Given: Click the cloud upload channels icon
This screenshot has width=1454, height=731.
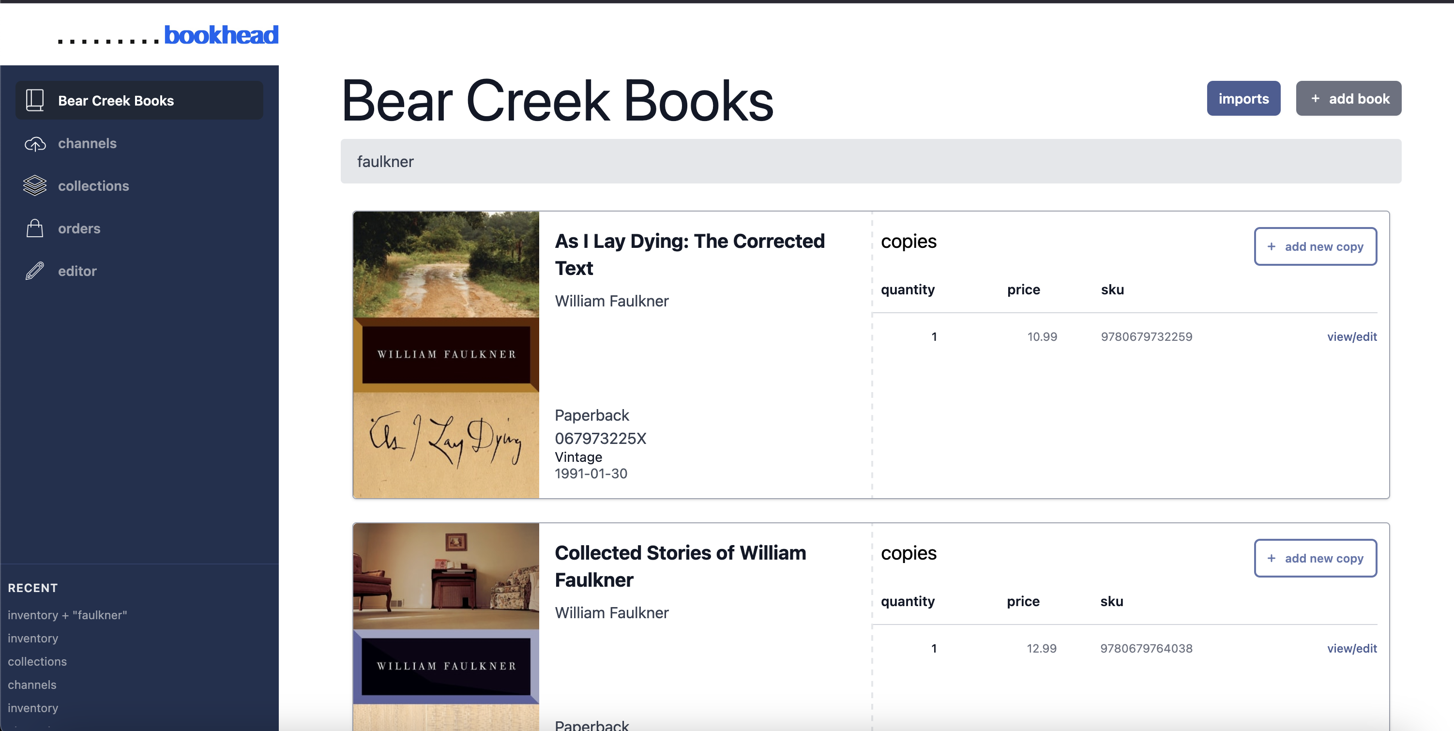Looking at the screenshot, I should 34,144.
